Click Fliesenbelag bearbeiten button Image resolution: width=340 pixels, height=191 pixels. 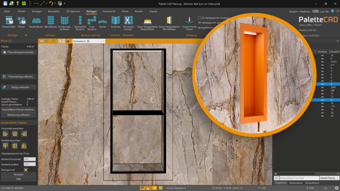tap(18, 52)
